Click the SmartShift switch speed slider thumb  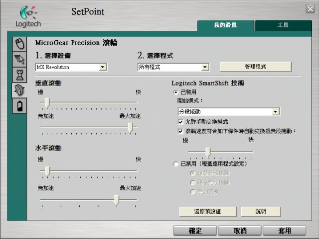point(208,152)
